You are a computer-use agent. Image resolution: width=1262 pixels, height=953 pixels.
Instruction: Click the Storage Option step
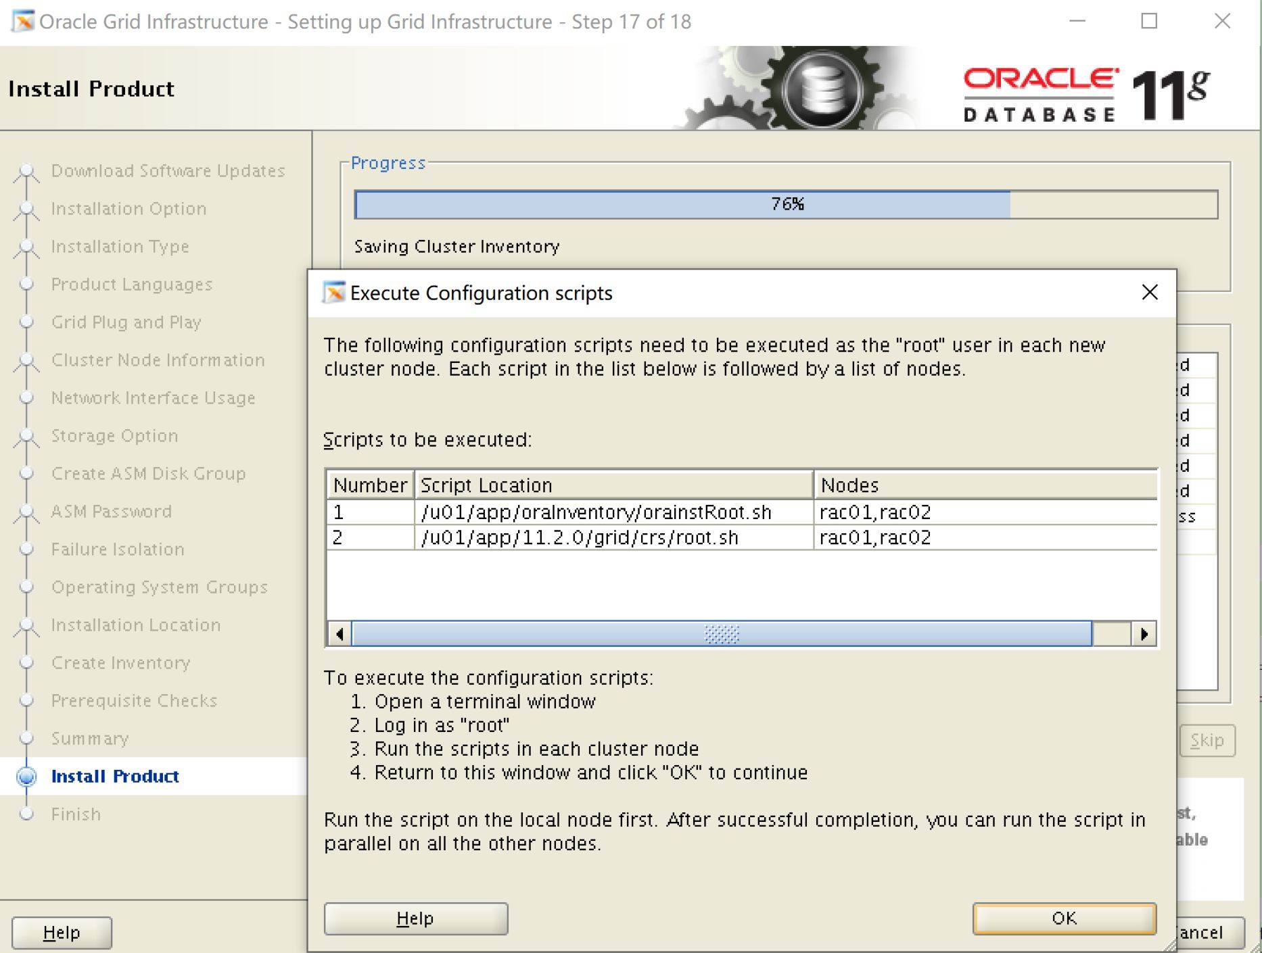(x=114, y=436)
